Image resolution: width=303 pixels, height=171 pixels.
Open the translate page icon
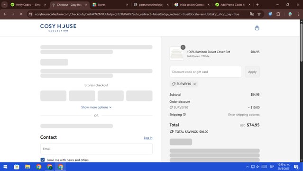tap(252, 14)
